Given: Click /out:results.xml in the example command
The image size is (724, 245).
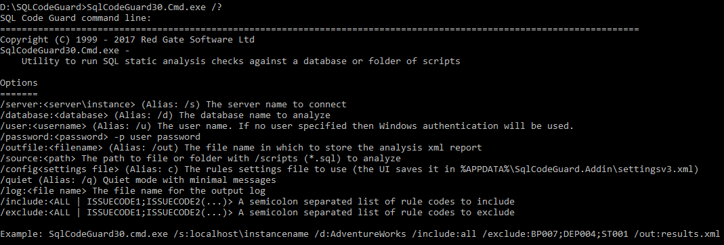Looking at the screenshot, I should tap(677, 234).
